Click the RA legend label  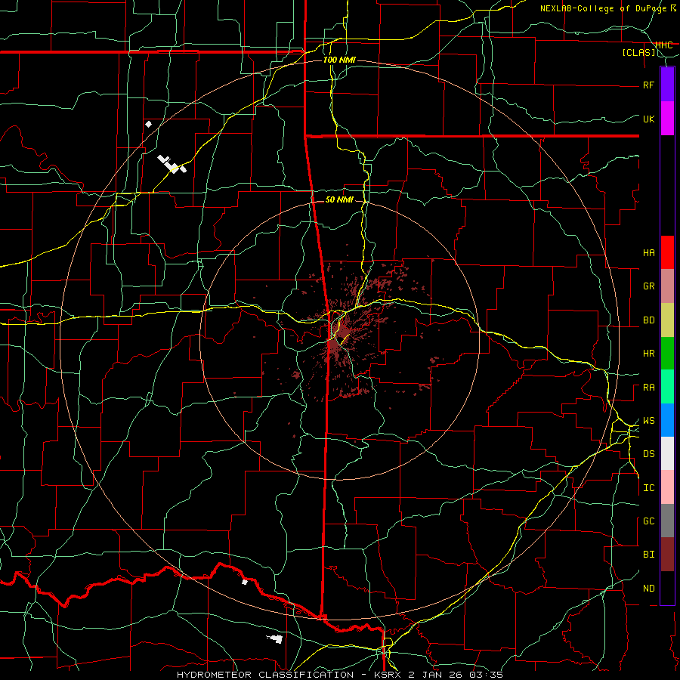(649, 388)
